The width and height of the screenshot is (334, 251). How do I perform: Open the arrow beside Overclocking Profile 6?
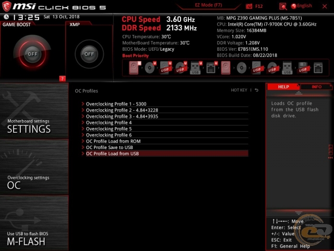click(83, 135)
